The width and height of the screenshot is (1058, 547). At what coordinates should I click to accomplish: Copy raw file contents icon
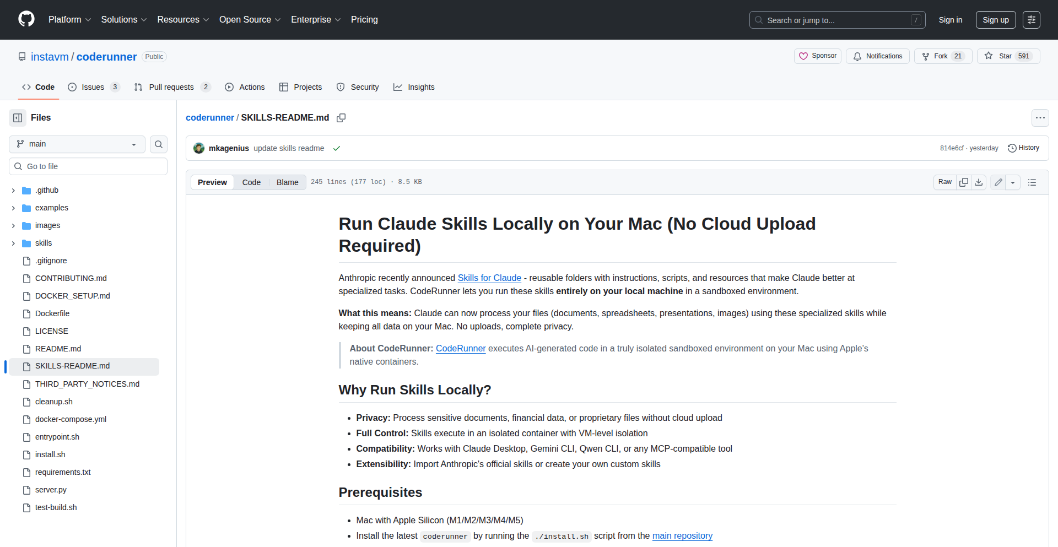pos(964,182)
